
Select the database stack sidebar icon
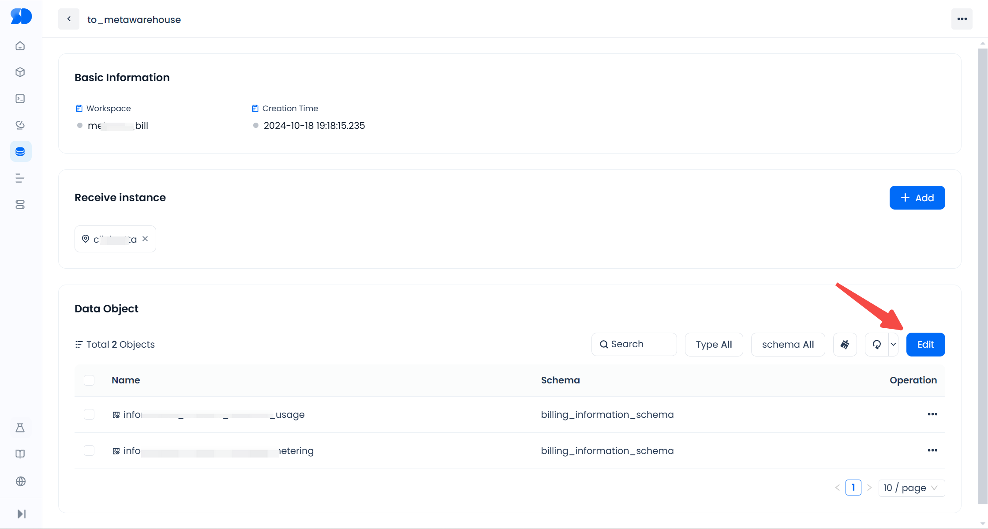tap(20, 152)
